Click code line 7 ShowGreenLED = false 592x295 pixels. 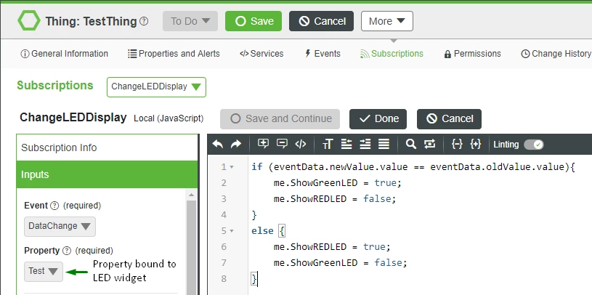pyautogui.click(x=340, y=263)
